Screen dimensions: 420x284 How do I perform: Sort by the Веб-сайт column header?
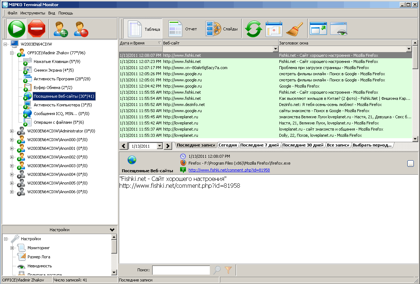click(x=220, y=43)
